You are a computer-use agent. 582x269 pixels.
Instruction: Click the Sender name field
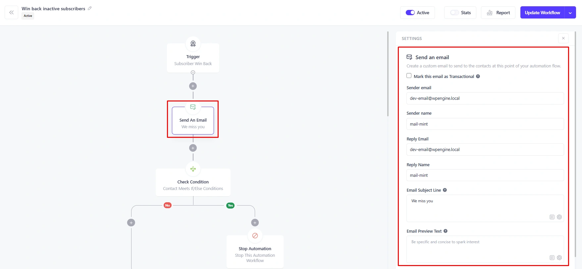tap(485, 124)
